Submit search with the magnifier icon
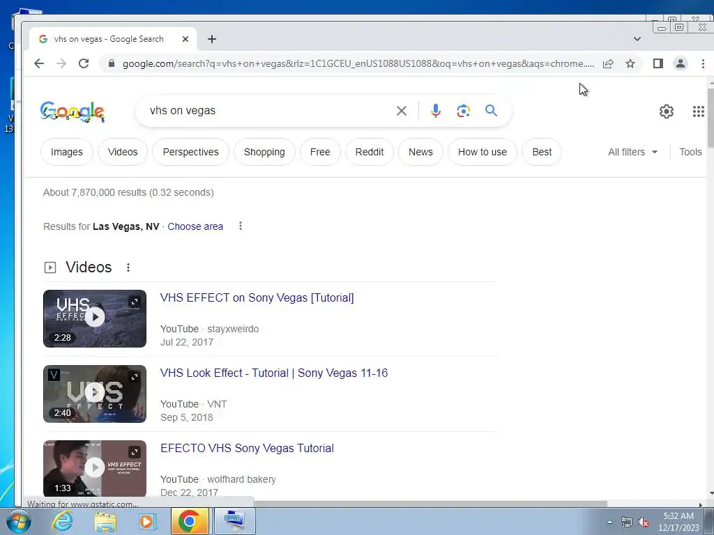The width and height of the screenshot is (714, 535). pyautogui.click(x=491, y=111)
